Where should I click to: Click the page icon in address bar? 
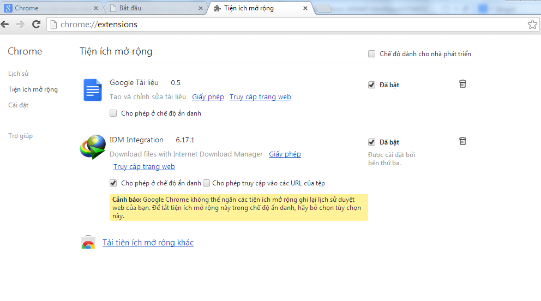pos(54,25)
